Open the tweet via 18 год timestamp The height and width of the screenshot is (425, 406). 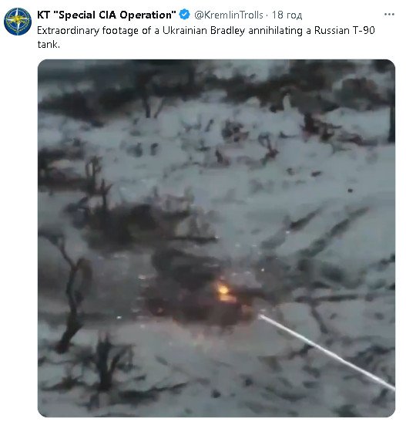(x=287, y=15)
